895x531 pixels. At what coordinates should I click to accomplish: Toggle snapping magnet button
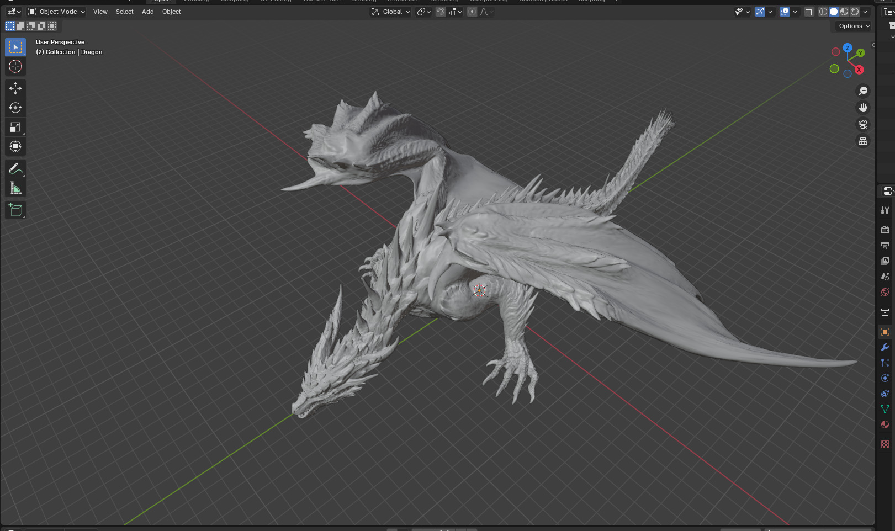pyautogui.click(x=441, y=12)
